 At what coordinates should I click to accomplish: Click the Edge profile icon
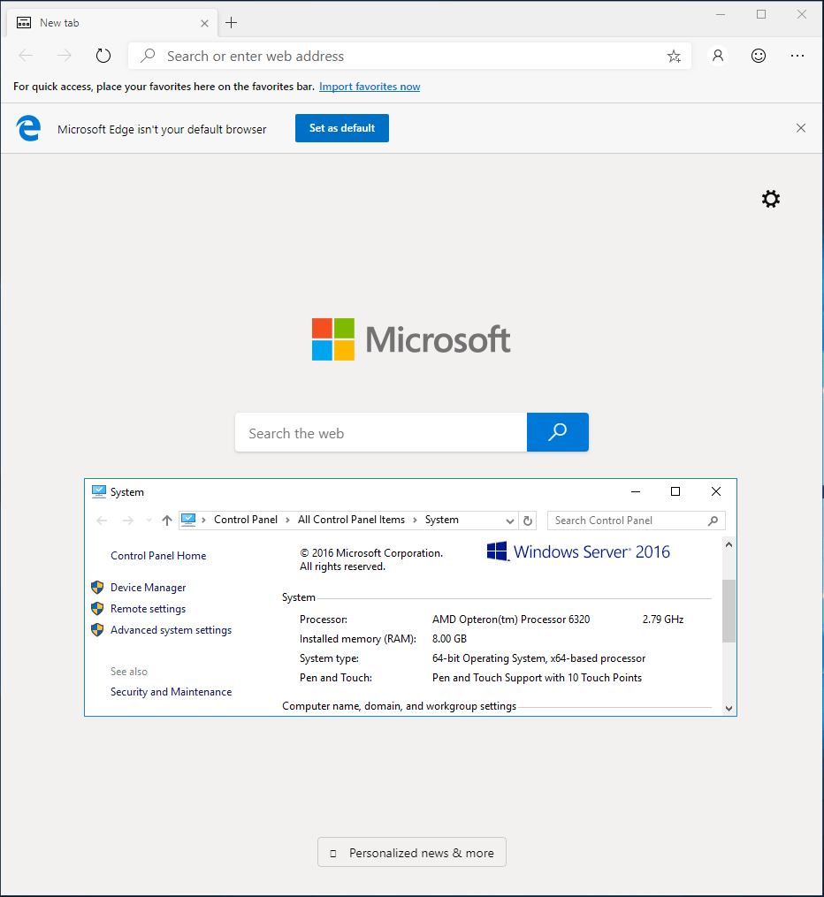[718, 56]
